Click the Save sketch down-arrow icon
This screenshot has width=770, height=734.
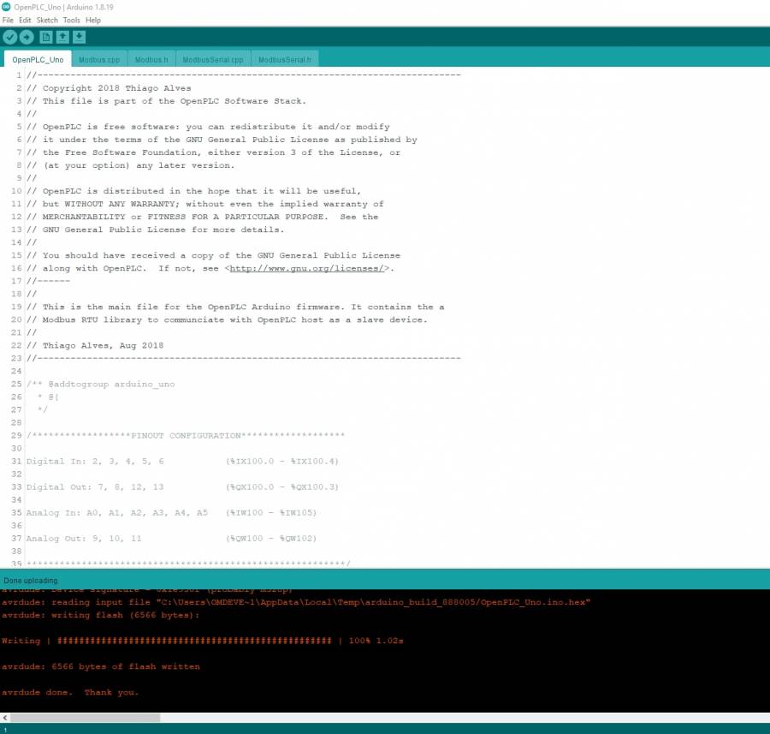[x=79, y=37]
